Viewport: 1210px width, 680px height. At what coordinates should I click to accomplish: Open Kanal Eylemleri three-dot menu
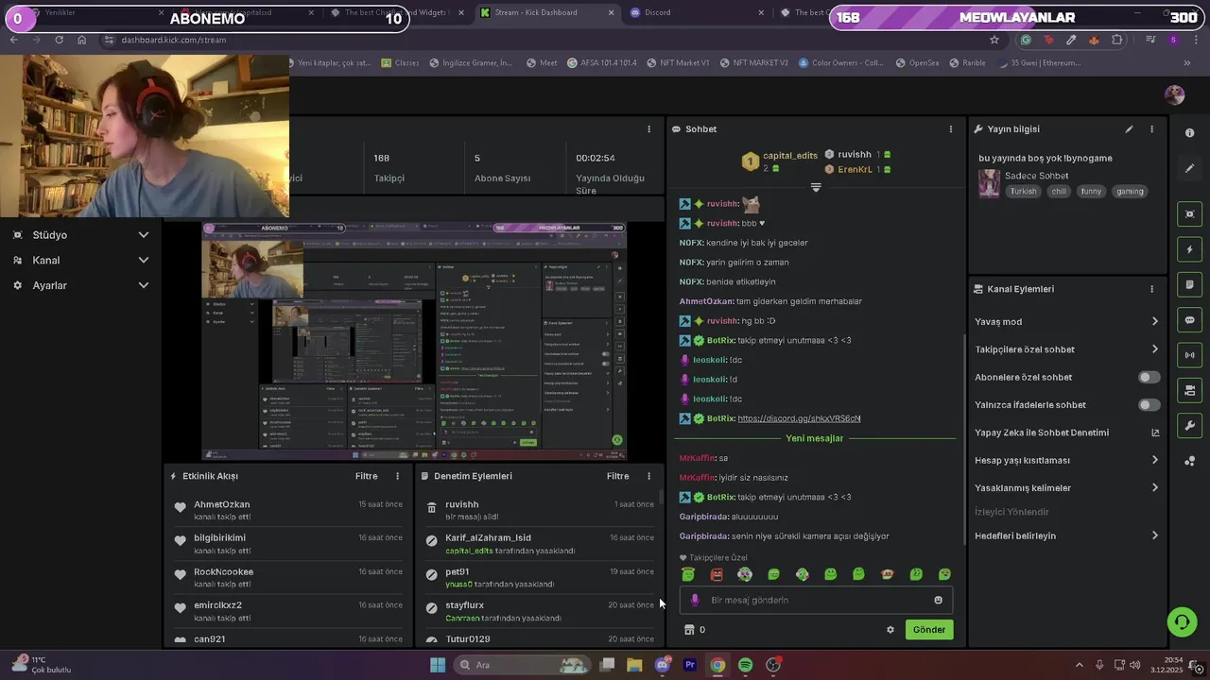1151,289
